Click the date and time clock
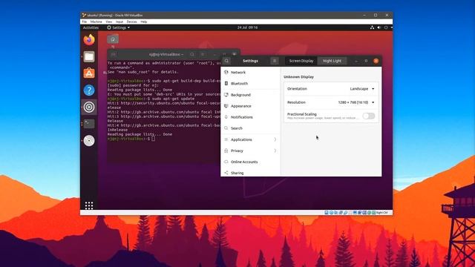475x267 pixels. 247,27
